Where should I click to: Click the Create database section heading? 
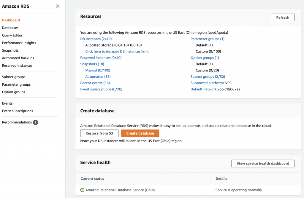coord(97,111)
